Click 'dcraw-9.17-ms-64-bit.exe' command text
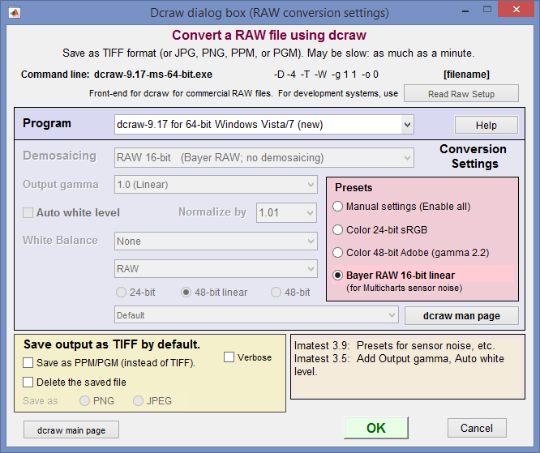 click(x=153, y=75)
